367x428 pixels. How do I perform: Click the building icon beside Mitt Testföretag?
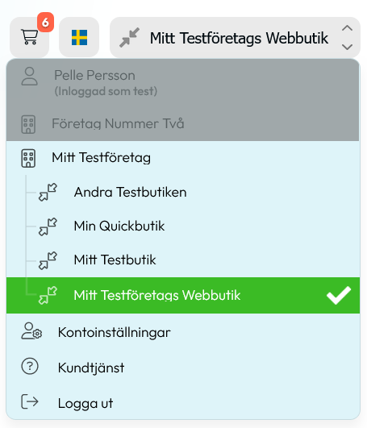28,158
